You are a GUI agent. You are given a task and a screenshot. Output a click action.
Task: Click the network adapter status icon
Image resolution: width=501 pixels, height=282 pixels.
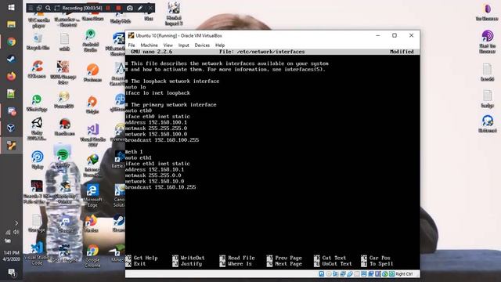(x=343, y=274)
